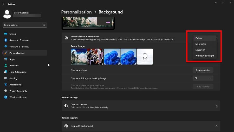Click the back arrow in title bar

pos(4,4)
